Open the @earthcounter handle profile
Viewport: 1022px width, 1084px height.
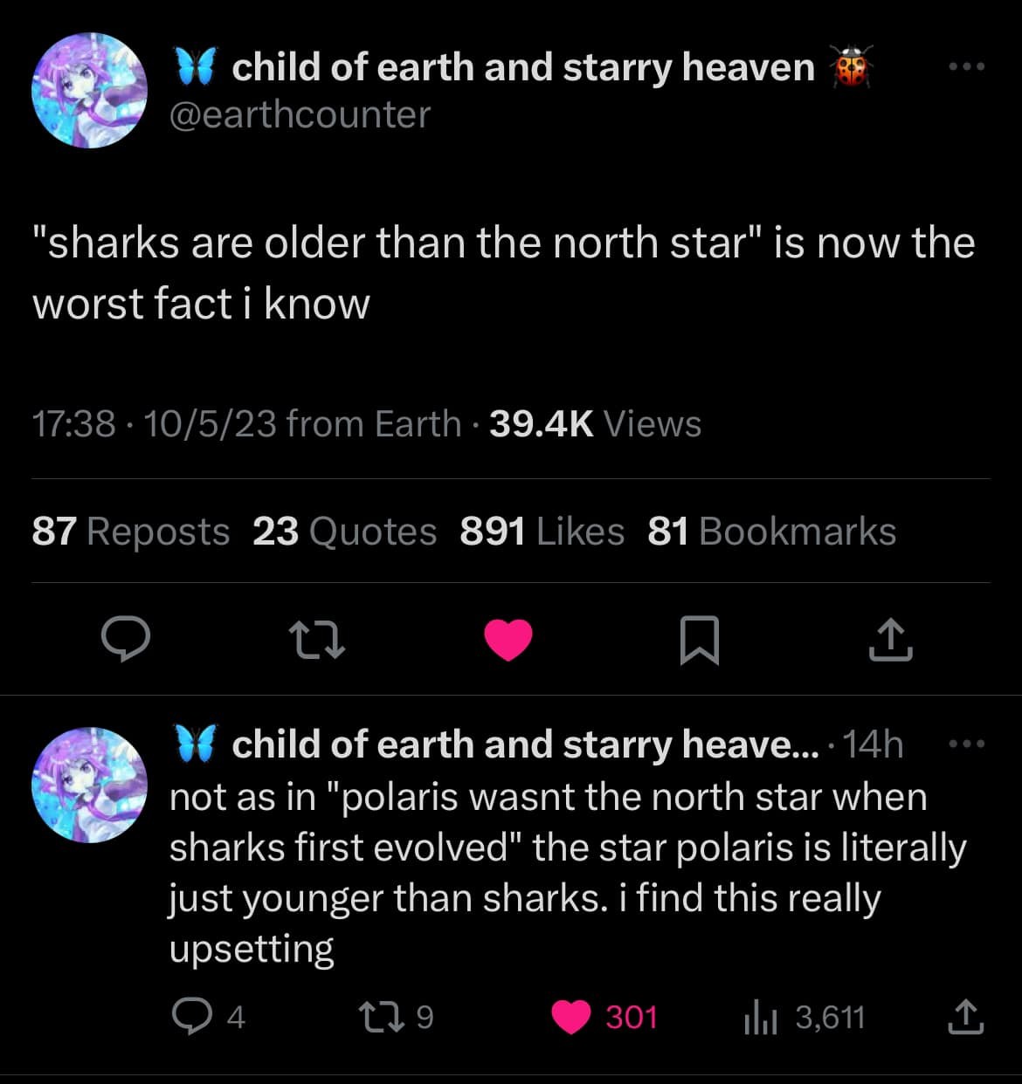(x=300, y=115)
